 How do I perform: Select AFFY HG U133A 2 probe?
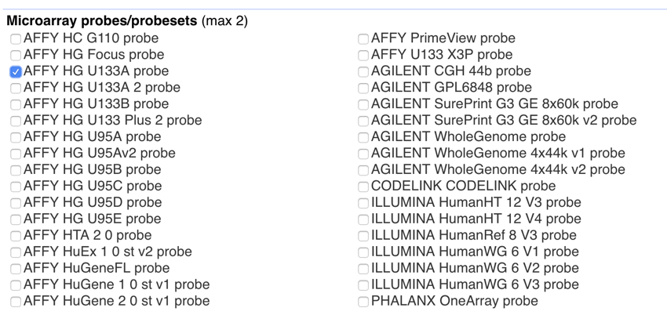tap(16, 88)
